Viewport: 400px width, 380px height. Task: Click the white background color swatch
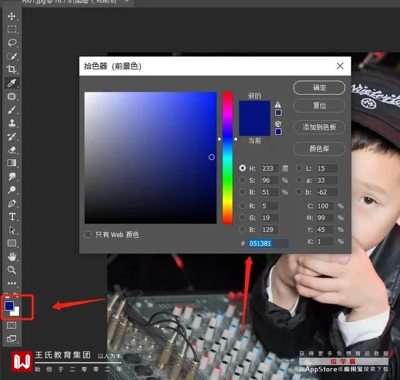[16, 312]
